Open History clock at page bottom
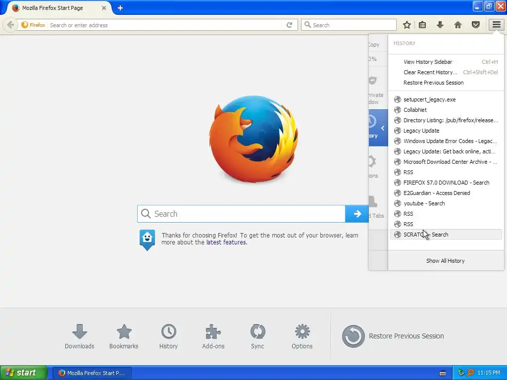 click(168, 336)
